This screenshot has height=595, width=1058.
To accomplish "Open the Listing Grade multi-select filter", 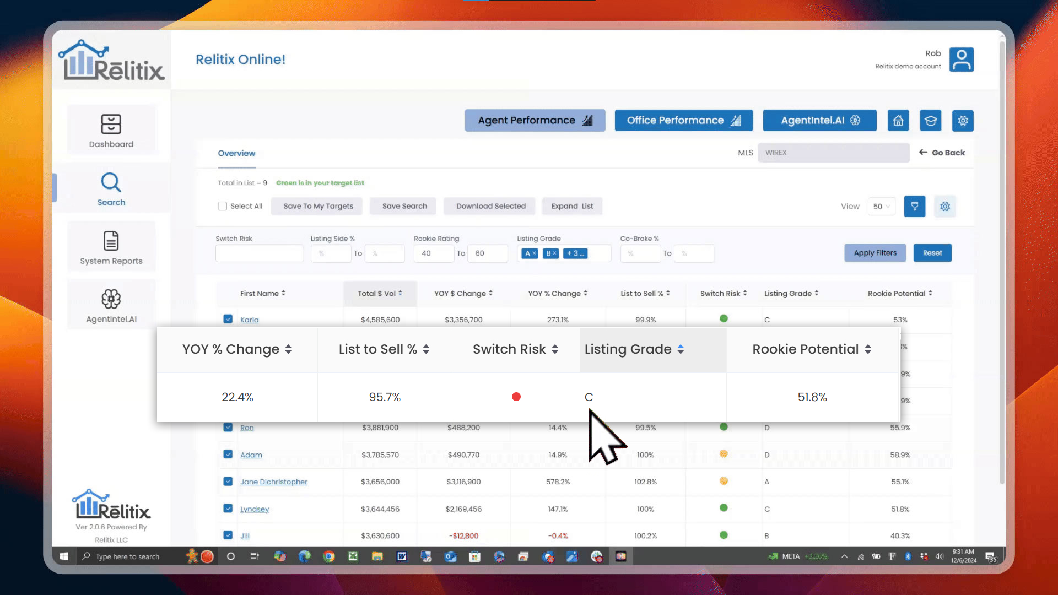I will [564, 253].
